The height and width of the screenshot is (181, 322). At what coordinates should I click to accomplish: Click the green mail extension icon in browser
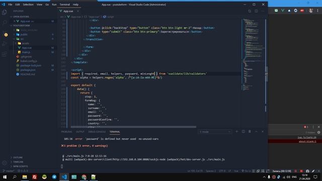pyautogui.click(x=276, y=10)
